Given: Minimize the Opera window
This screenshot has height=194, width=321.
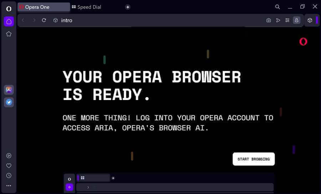Looking at the screenshot, I should pyautogui.click(x=290, y=7).
